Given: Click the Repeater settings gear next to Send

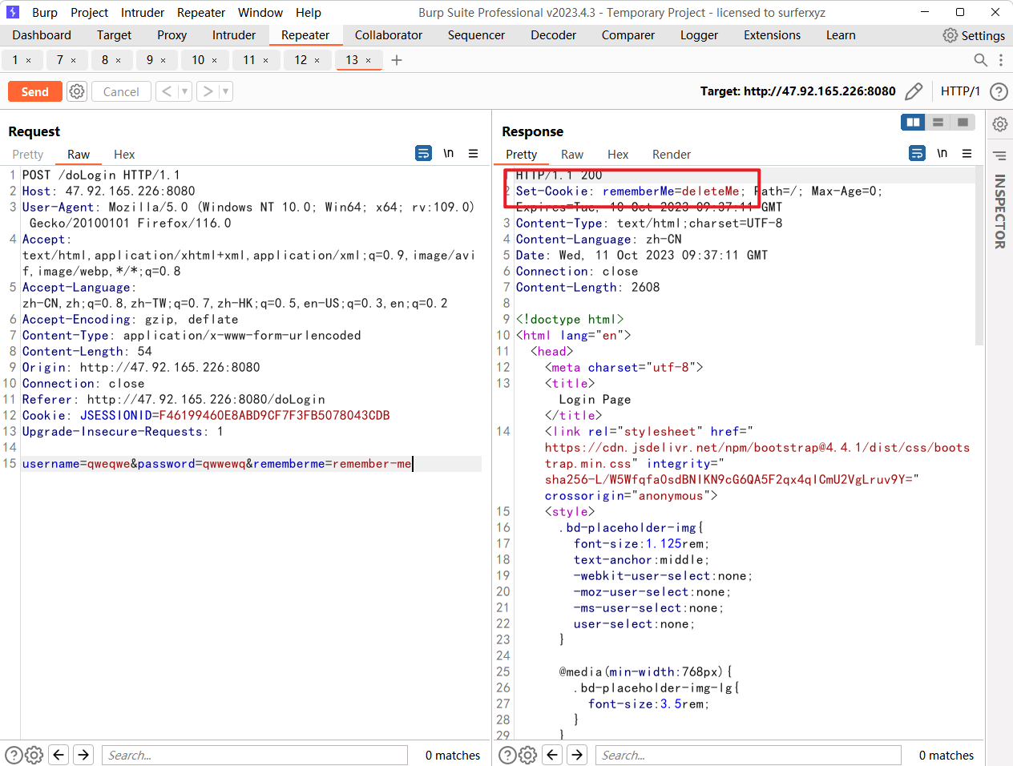Looking at the screenshot, I should pyautogui.click(x=77, y=91).
